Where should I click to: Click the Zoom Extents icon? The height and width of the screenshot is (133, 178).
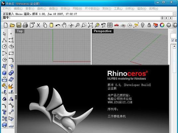(90, 25)
